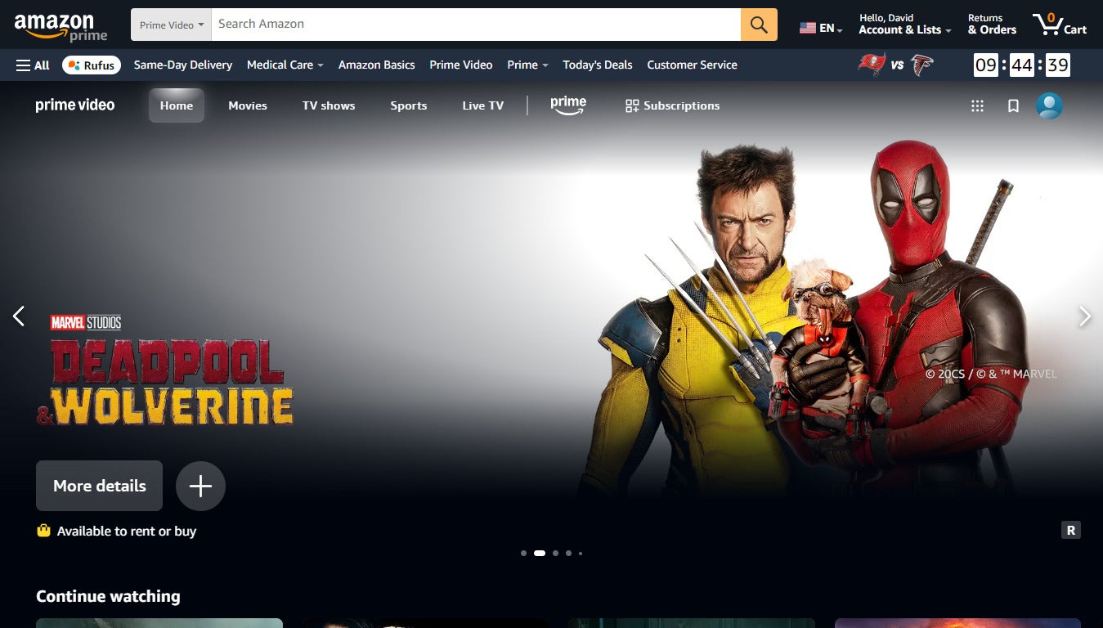This screenshot has width=1103, height=628.
Task: Open Customer Service
Action: click(693, 65)
